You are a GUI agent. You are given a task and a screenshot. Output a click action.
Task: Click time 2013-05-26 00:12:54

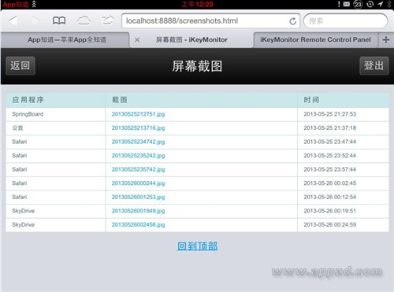pos(330,197)
